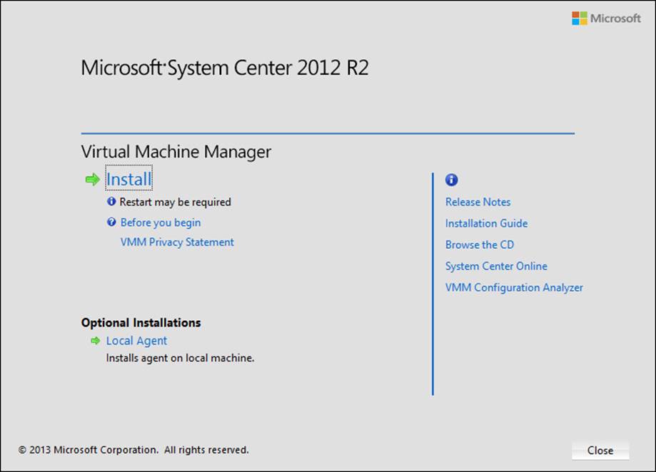This screenshot has width=656, height=472.
Task: Launch VMM Configuration Analyzer link
Action: 514,287
